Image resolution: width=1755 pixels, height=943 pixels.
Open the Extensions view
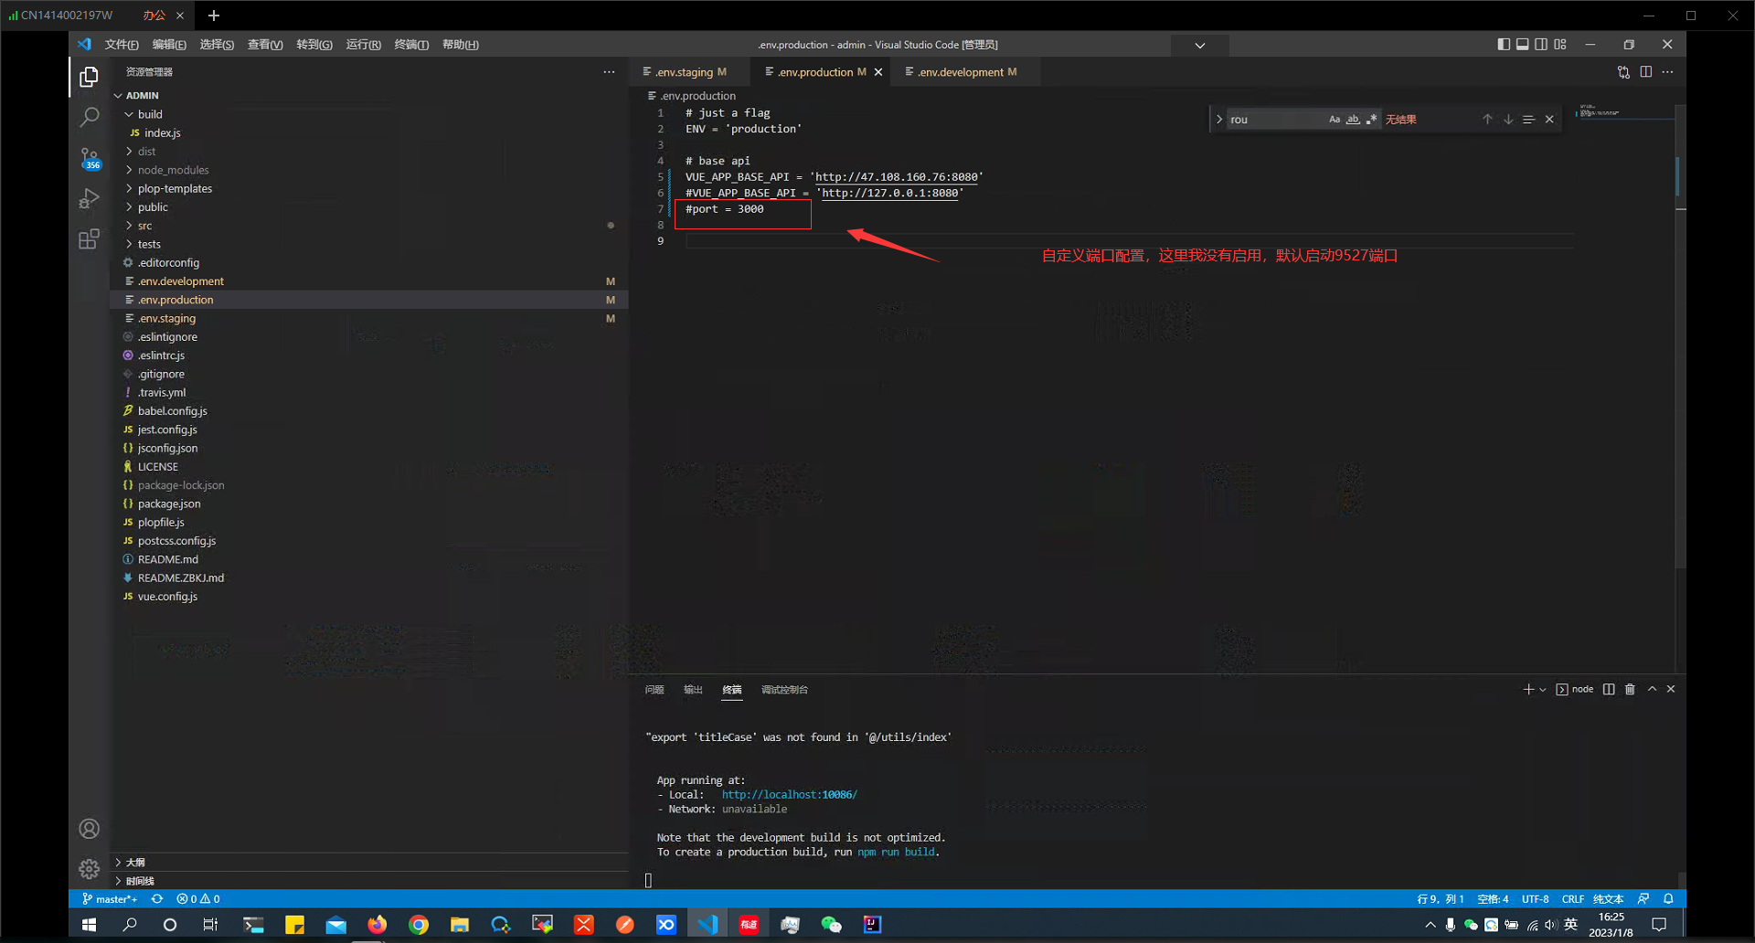point(89,239)
